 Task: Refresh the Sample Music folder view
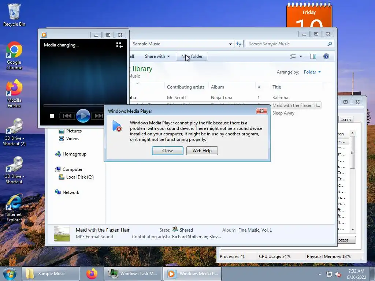pos(239,44)
